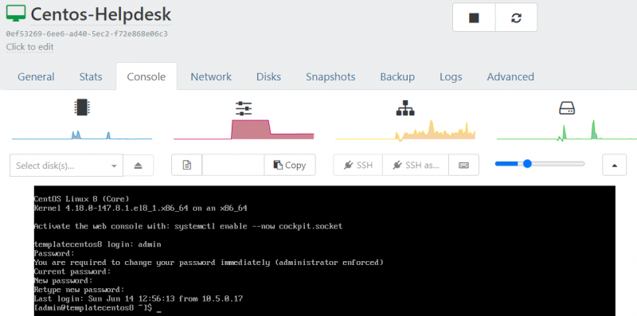The image size is (637, 316).
Task: Open the memory sliders usage graph
Action: coord(244,108)
